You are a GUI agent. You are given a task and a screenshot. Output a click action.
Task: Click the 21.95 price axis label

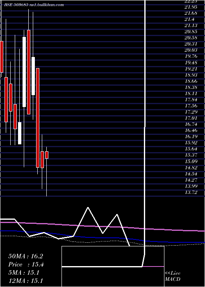point(191,7)
